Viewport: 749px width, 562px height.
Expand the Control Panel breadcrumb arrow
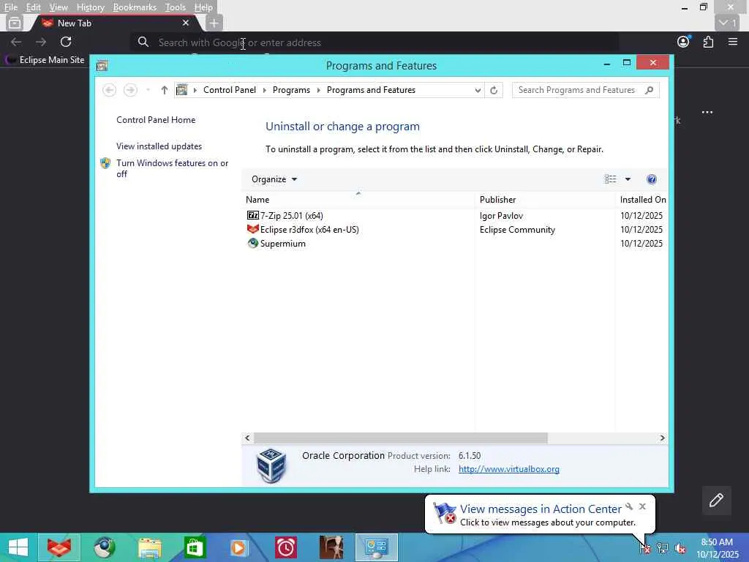(x=264, y=90)
